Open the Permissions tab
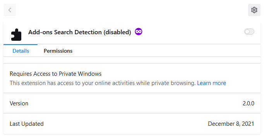The width and height of the screenshot is (269, 140). [58, 51]
